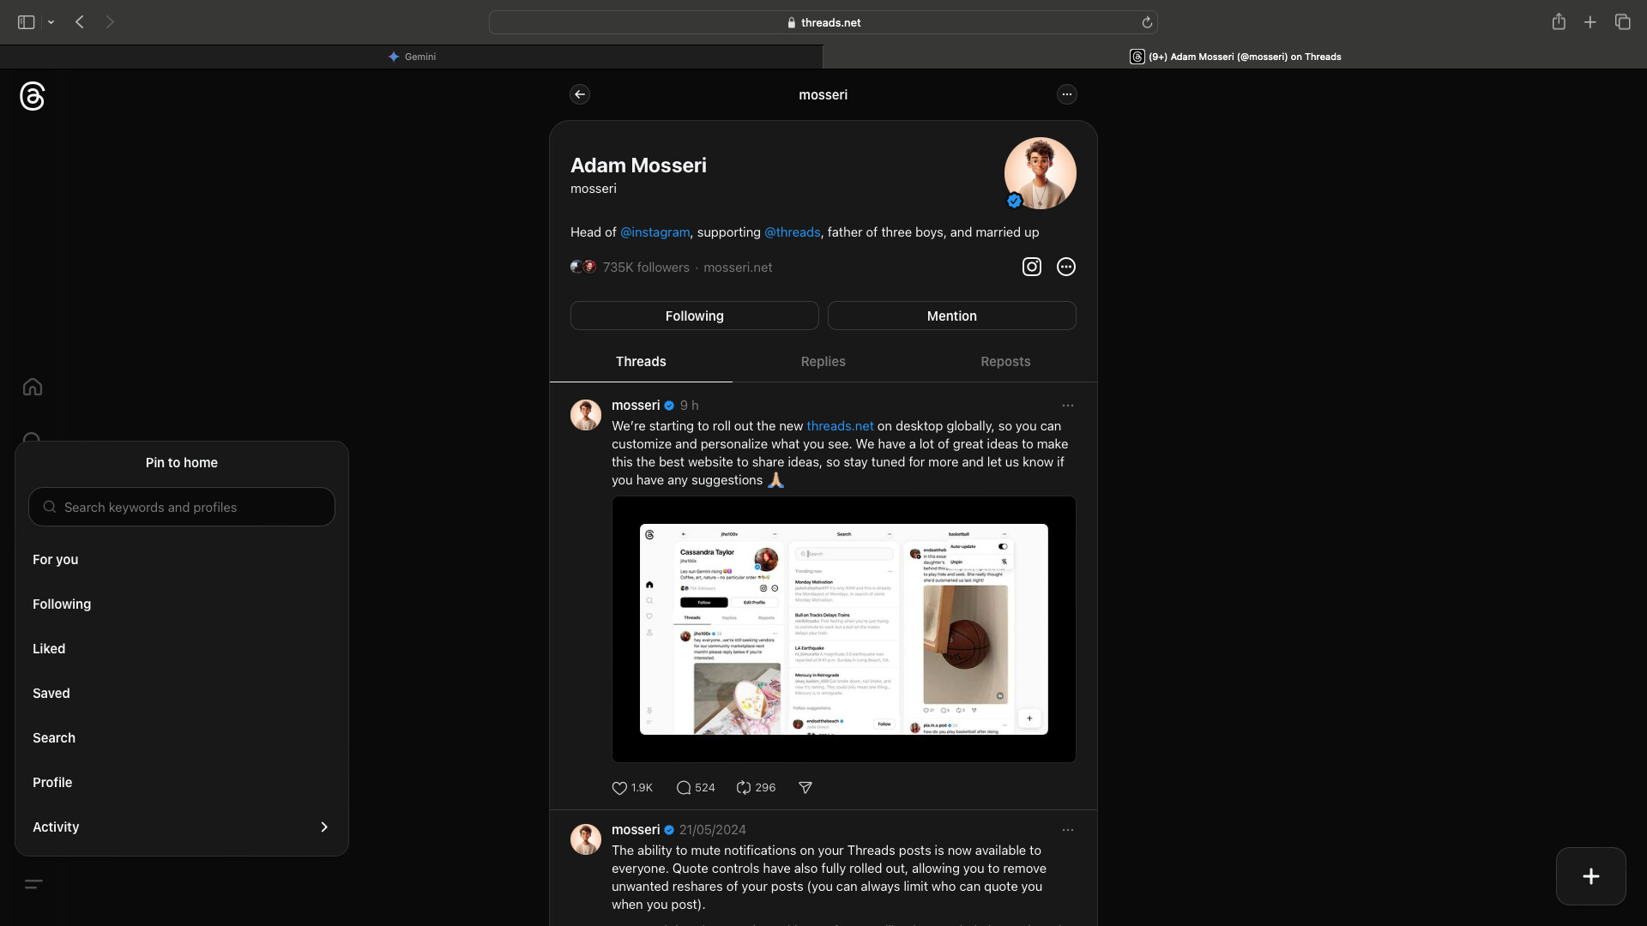Focus the Search keywords and profiles field
The image size is (1647, 926).
click(182, 507)
